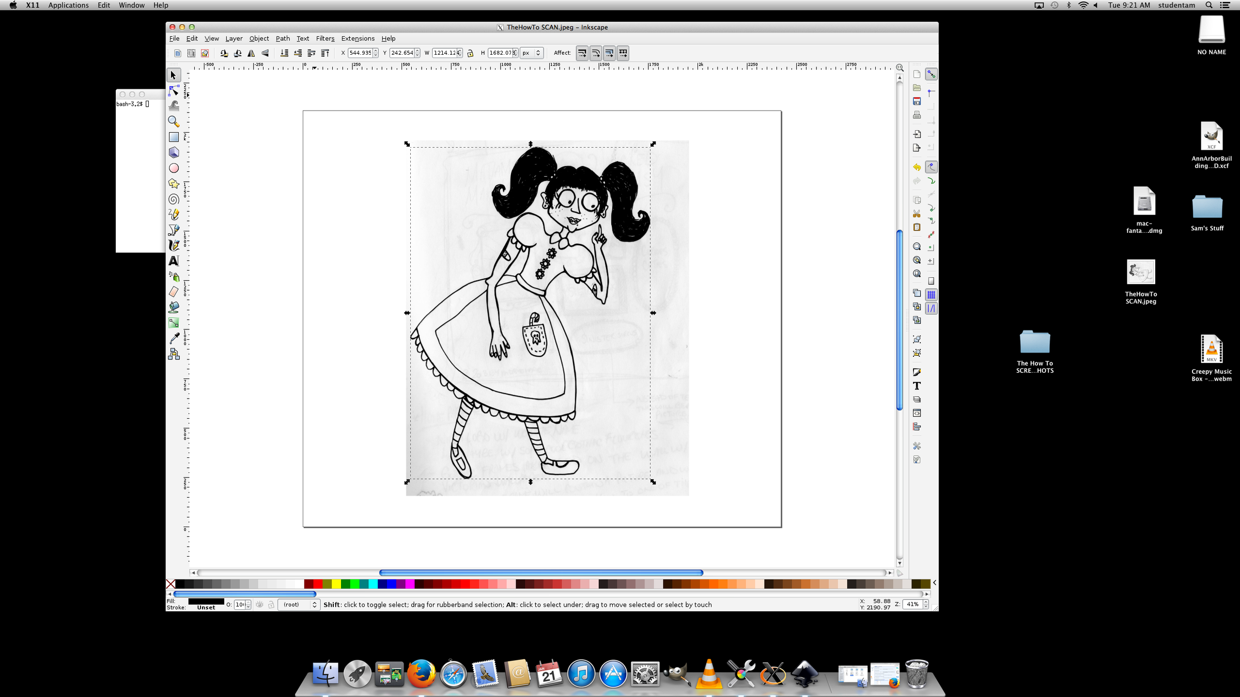Flip the selection horizontally
This screenshot has width=1240, height=697.
point(251,53)
